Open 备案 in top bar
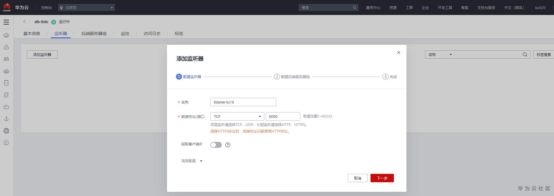 point(465,7)
